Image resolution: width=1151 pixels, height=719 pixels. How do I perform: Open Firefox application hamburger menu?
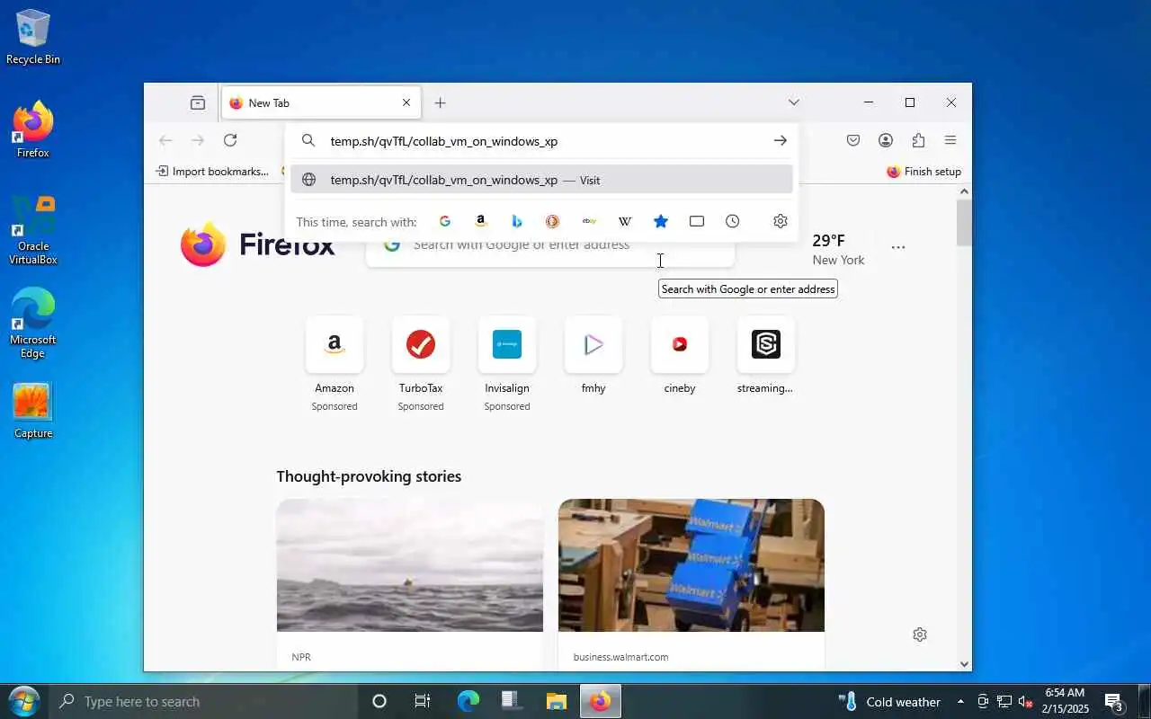click(x=950, y=140)
